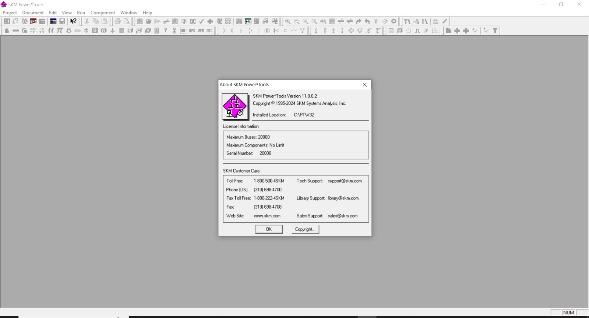Click the VFD component icon

(201, 31)
